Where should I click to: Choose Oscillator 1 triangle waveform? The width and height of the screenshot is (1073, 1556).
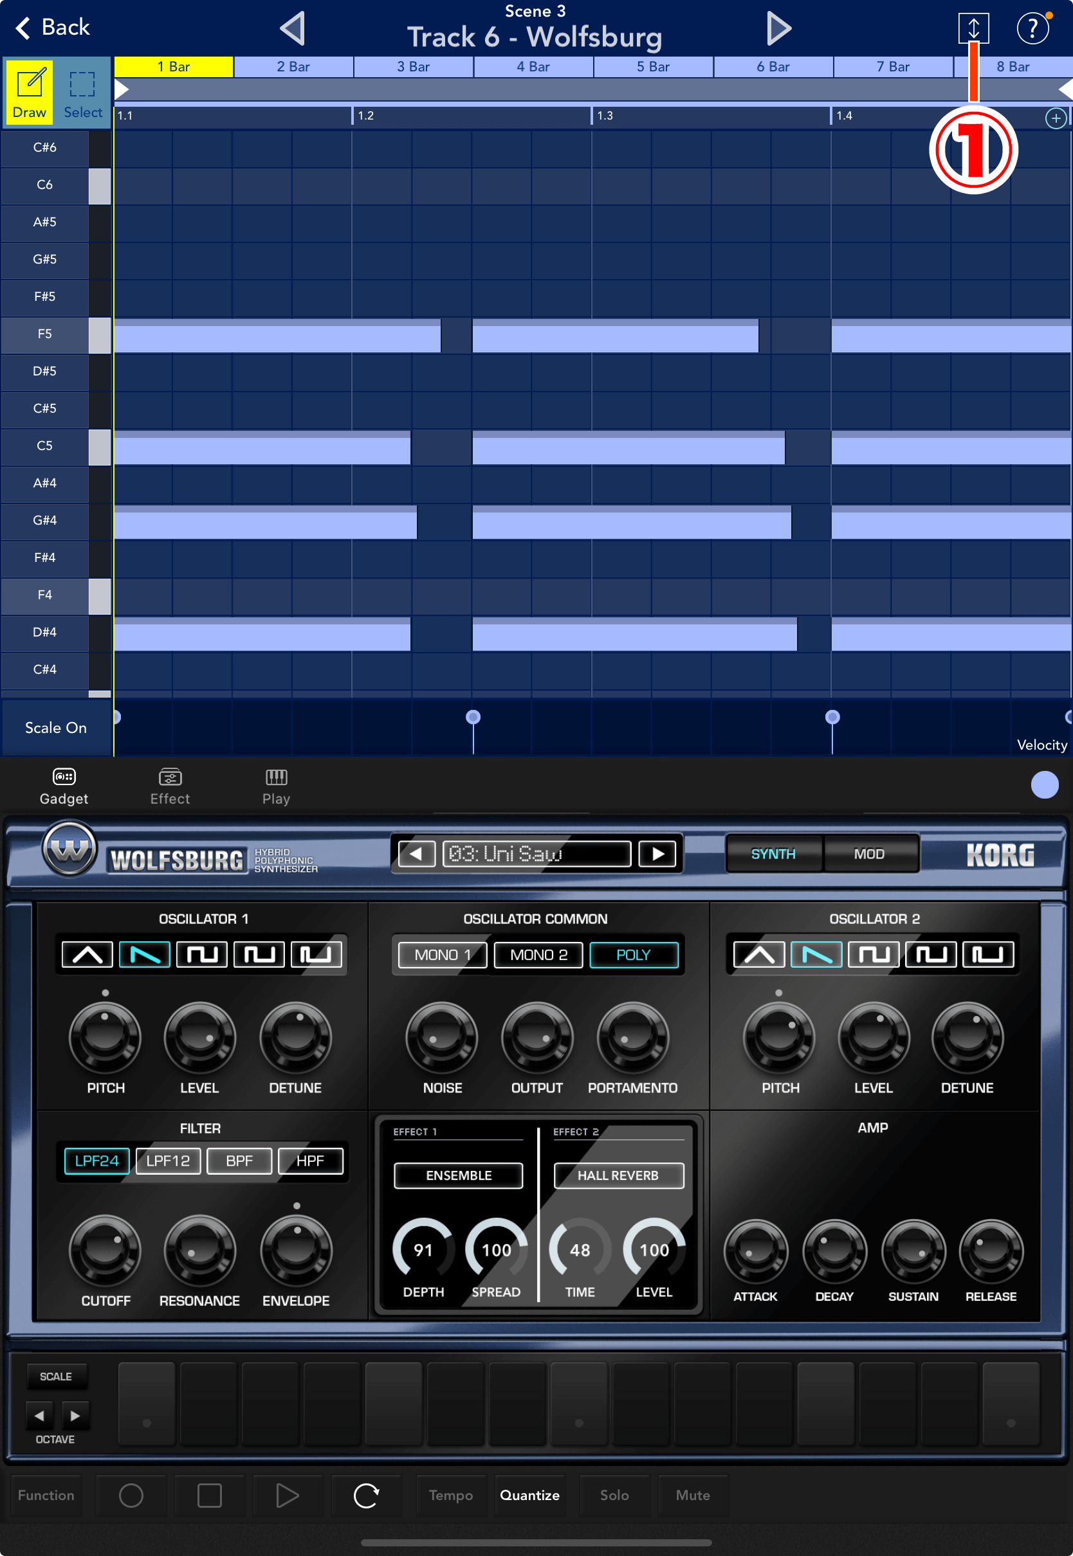(87, 954)
